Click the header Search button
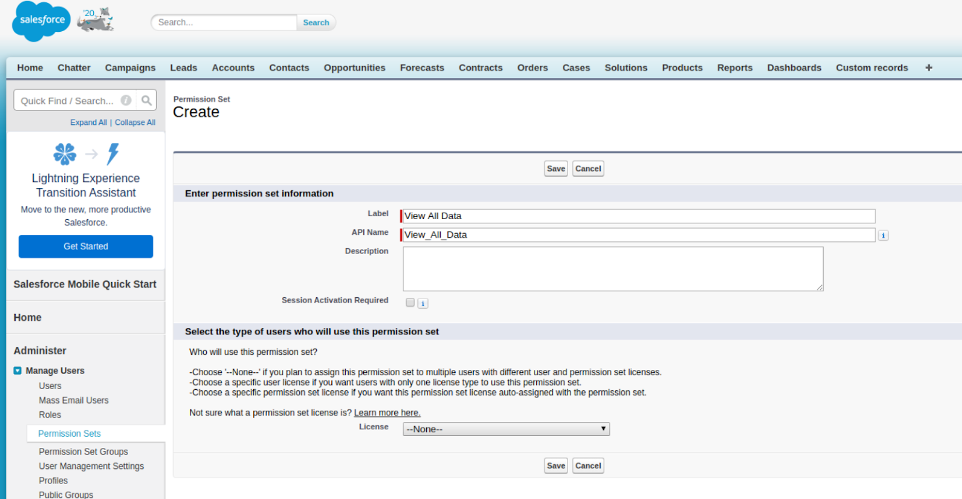The height and width of the screenshot is (499, 962). pyautogui.click(x=316, y=22)
